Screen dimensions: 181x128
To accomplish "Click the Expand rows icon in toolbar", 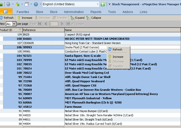I will point(73,18).
